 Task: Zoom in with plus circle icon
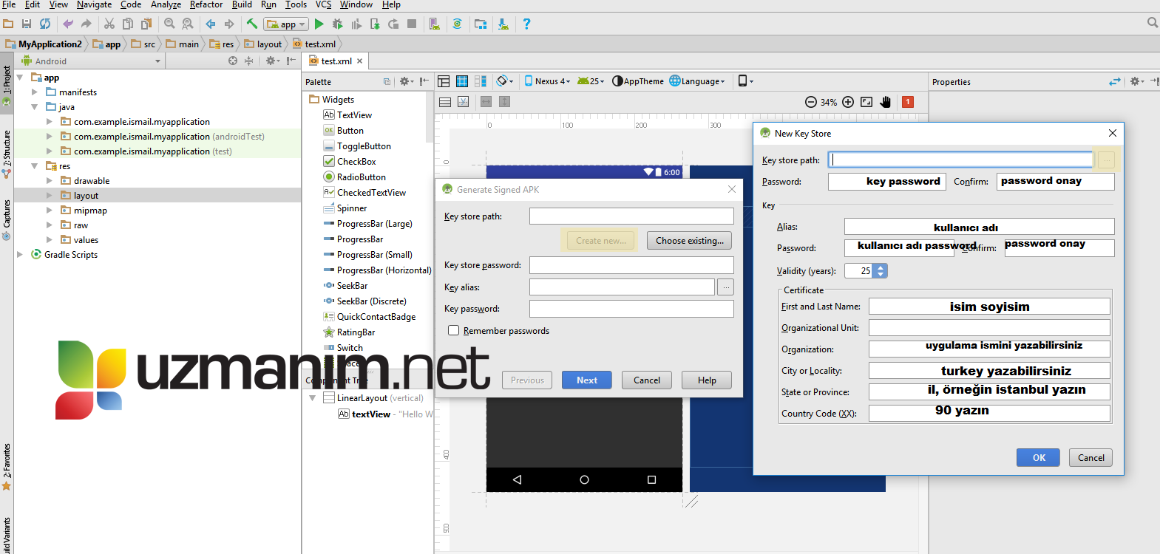pyautogui.click(x=848, y=102)
